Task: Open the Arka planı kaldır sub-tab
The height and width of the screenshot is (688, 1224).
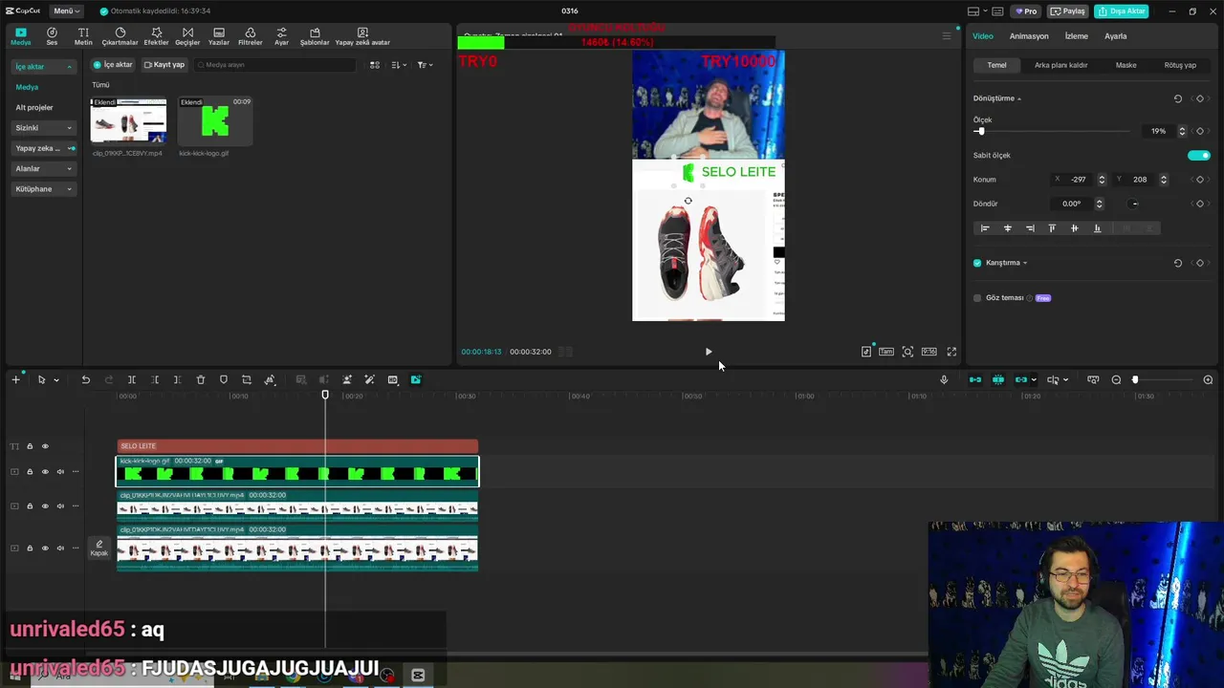Action: pos(1060,65)
